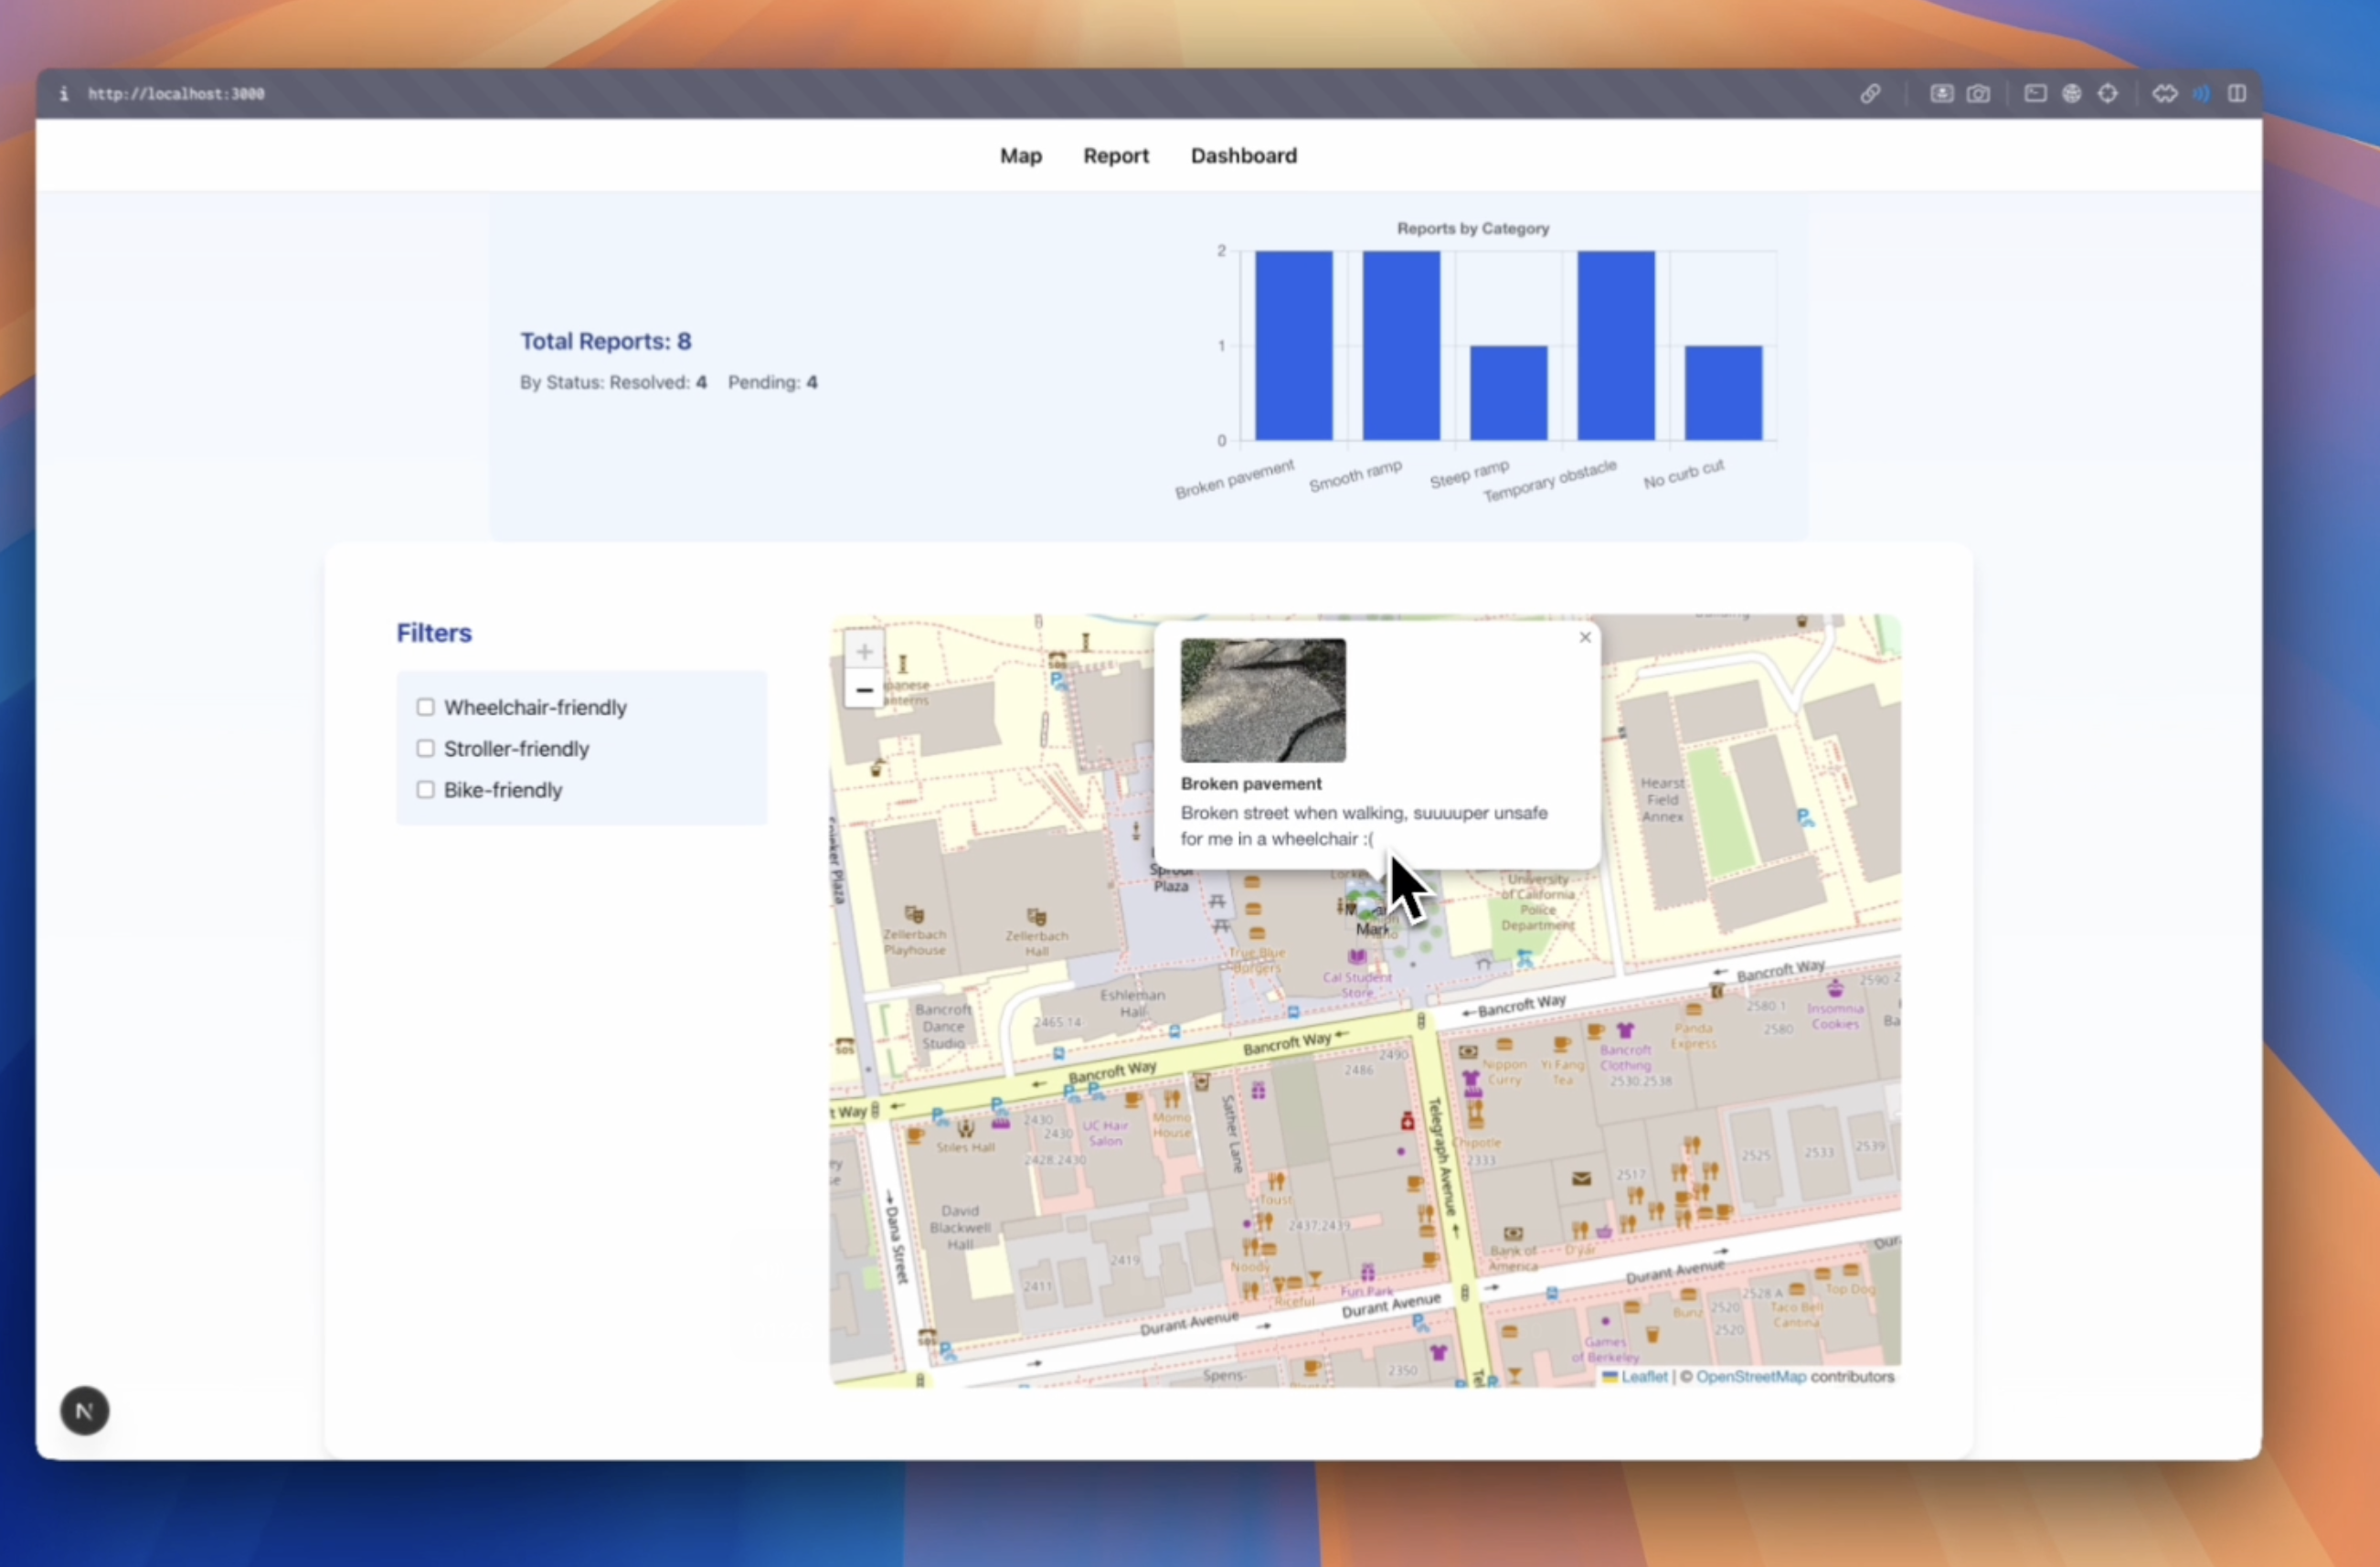Switch to the Dashboard page
This screenshot has height=1567, width=2380.
(1243, 156)
